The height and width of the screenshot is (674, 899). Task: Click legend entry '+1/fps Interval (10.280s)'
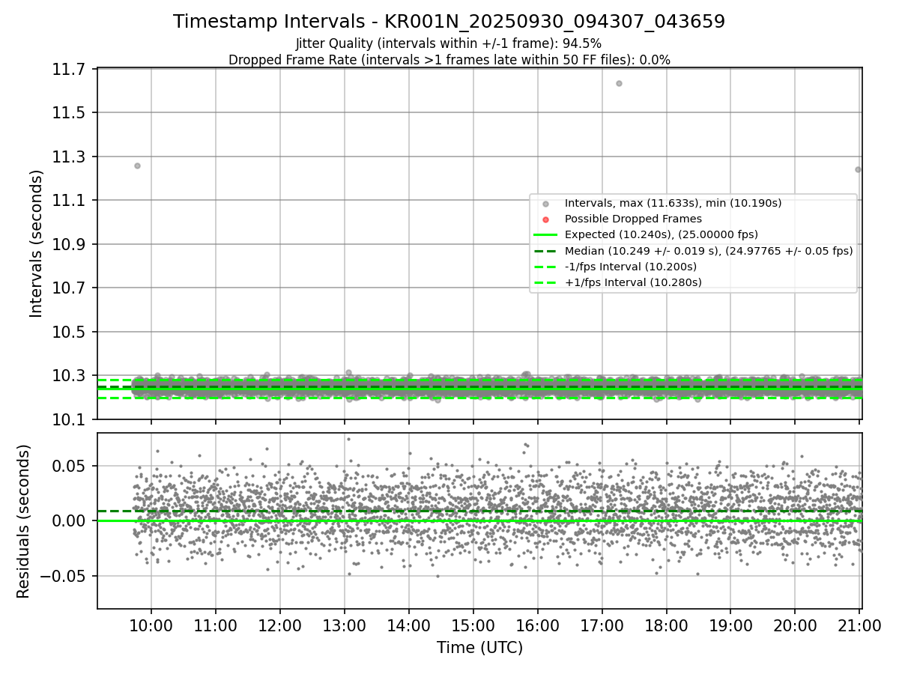633,282
